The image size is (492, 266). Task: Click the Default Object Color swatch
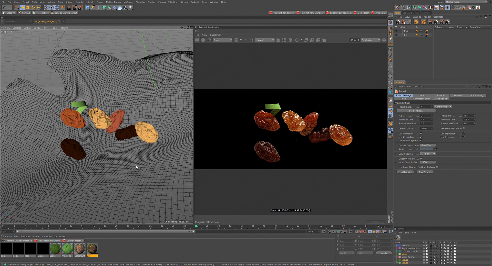pos(426,149)
